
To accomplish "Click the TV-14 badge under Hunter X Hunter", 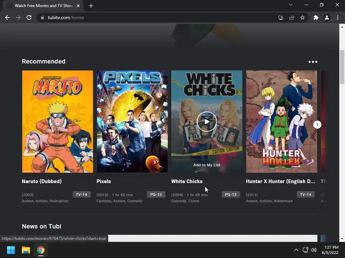I will [306, 195].
